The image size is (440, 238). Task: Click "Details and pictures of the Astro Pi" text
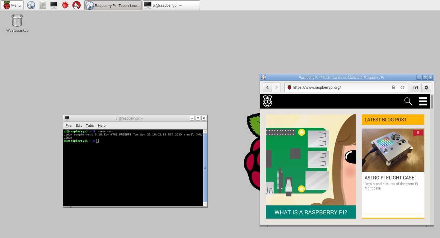pos(391,184)
